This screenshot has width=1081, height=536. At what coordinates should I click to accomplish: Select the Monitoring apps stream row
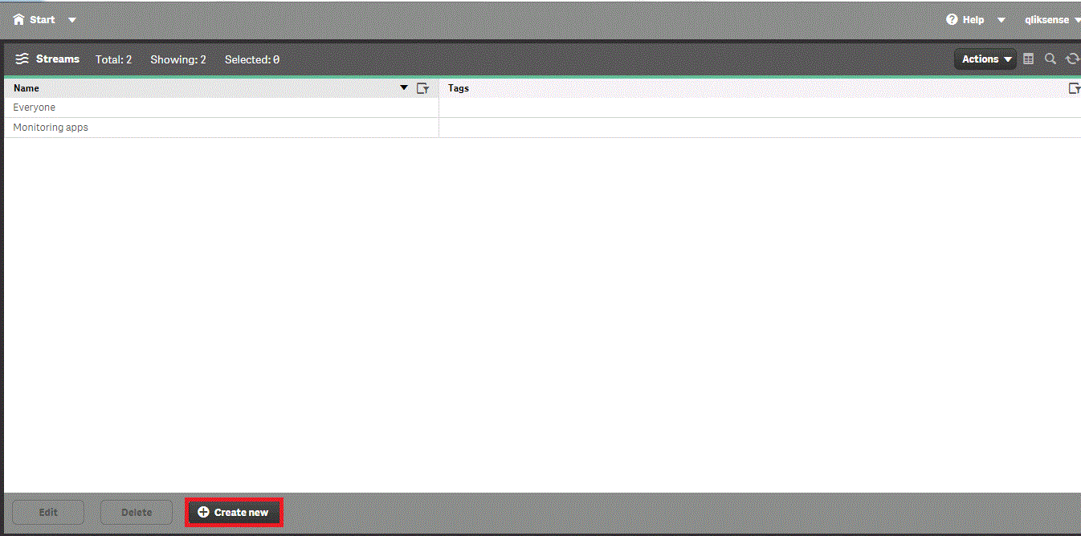pyautogui.click(x=51, y=128)
